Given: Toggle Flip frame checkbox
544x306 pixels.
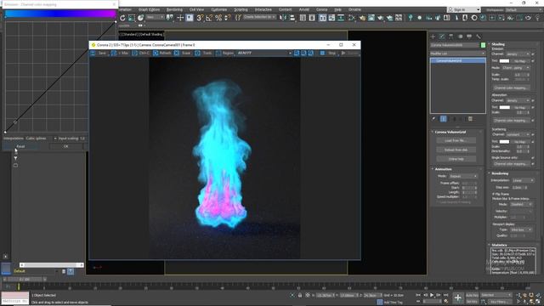Looking at the screenshot, I should [x=493, y=194].
